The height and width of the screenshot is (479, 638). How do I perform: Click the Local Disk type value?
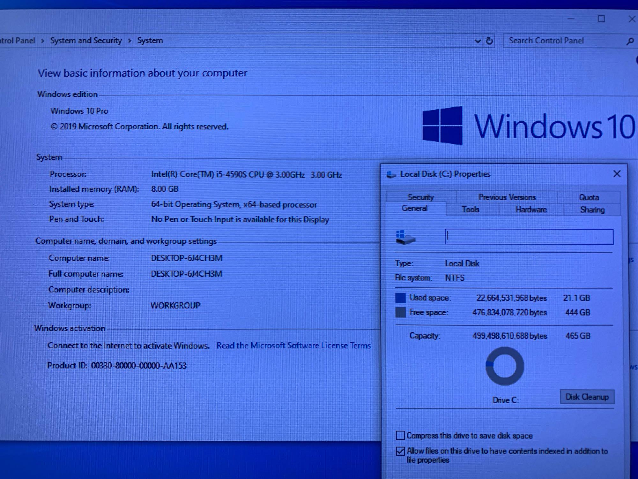462,263
